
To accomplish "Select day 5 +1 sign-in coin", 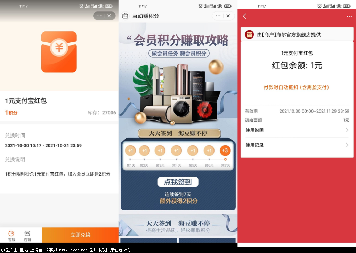I will pos(193,150).
